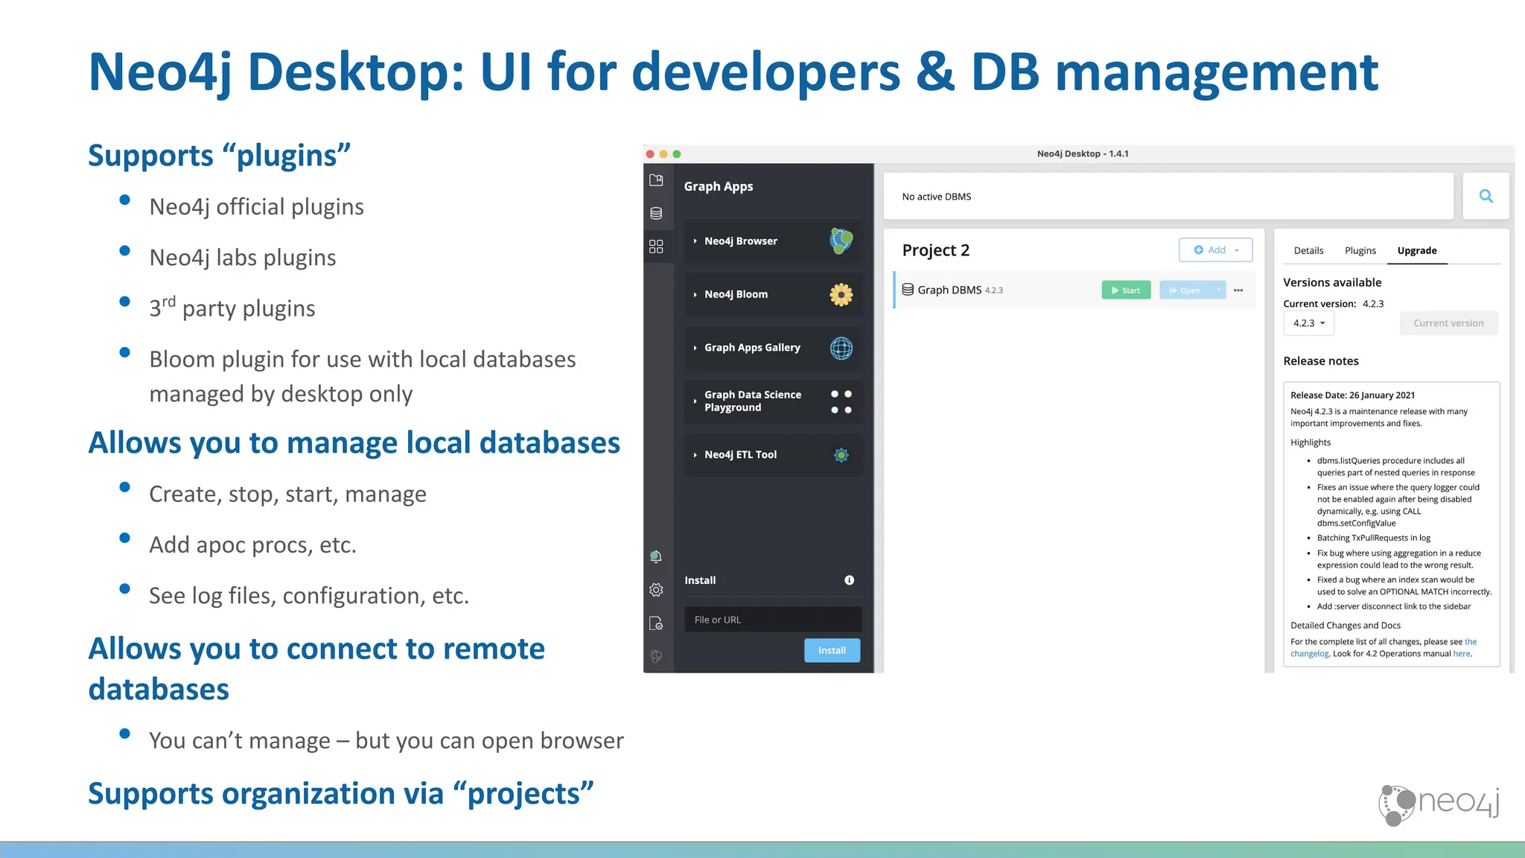Image resolution: width=1525 pixels, height=858 pixels.
Task: Click the Highlights subheading in release notes
Action: tap(1311, 442)
